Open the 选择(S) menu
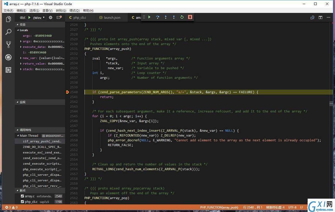335x212 pixels. 34,11
